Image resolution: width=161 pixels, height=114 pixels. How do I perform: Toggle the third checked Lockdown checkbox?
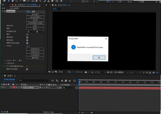pos(27,43)
